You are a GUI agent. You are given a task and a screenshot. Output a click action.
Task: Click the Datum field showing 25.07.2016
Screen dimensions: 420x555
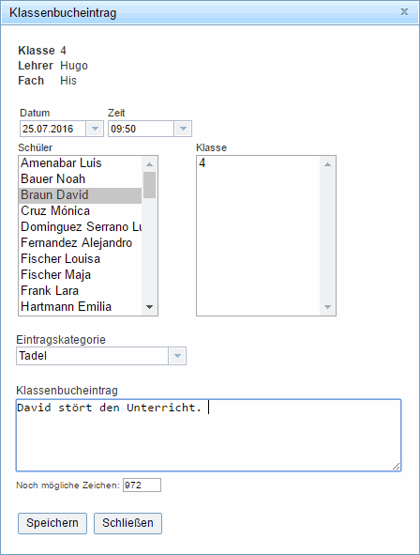[x=53, y=129]
